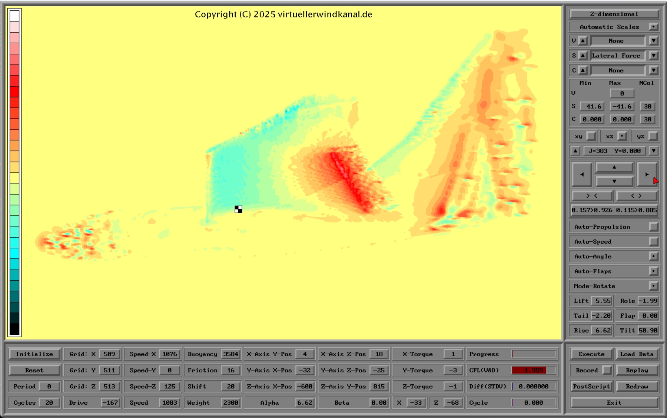Pick the bright red swatch in the color scale
Viewport: 667px width, 418px height.
pos(14,91)
